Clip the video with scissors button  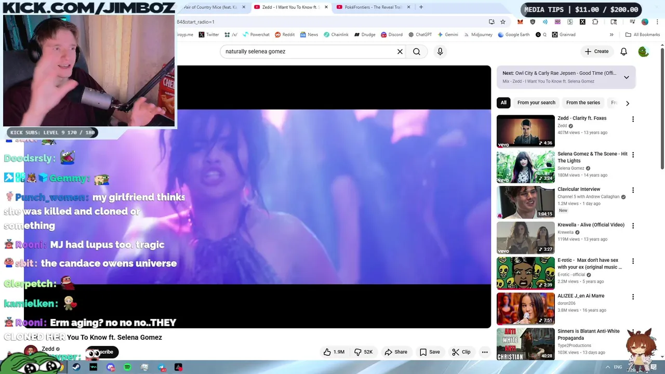[x=461, y=352]
